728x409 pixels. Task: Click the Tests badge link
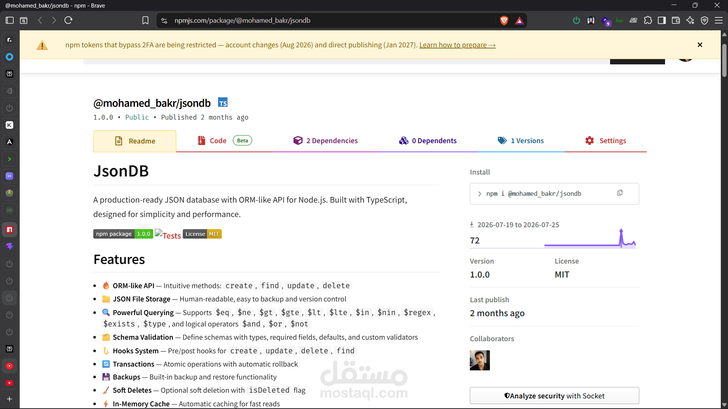pos(168,235)
